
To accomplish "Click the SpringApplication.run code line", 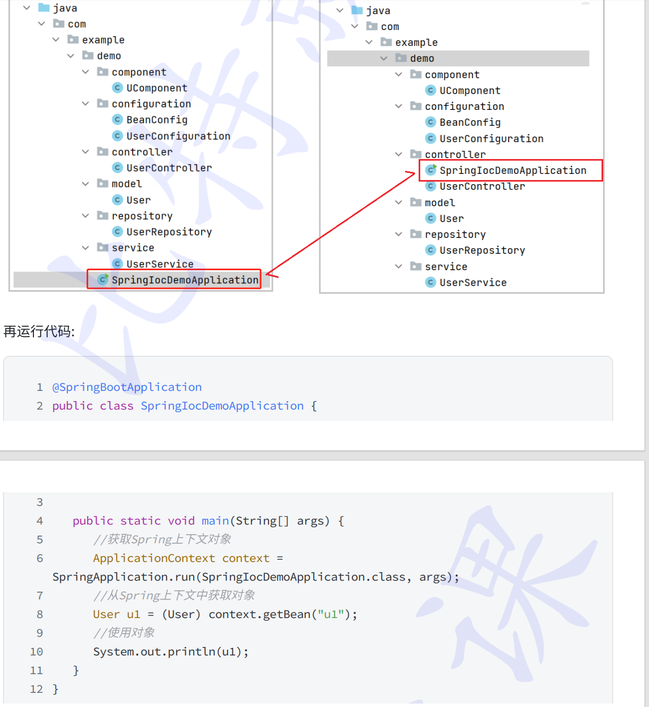I will [x=255, y=577].
